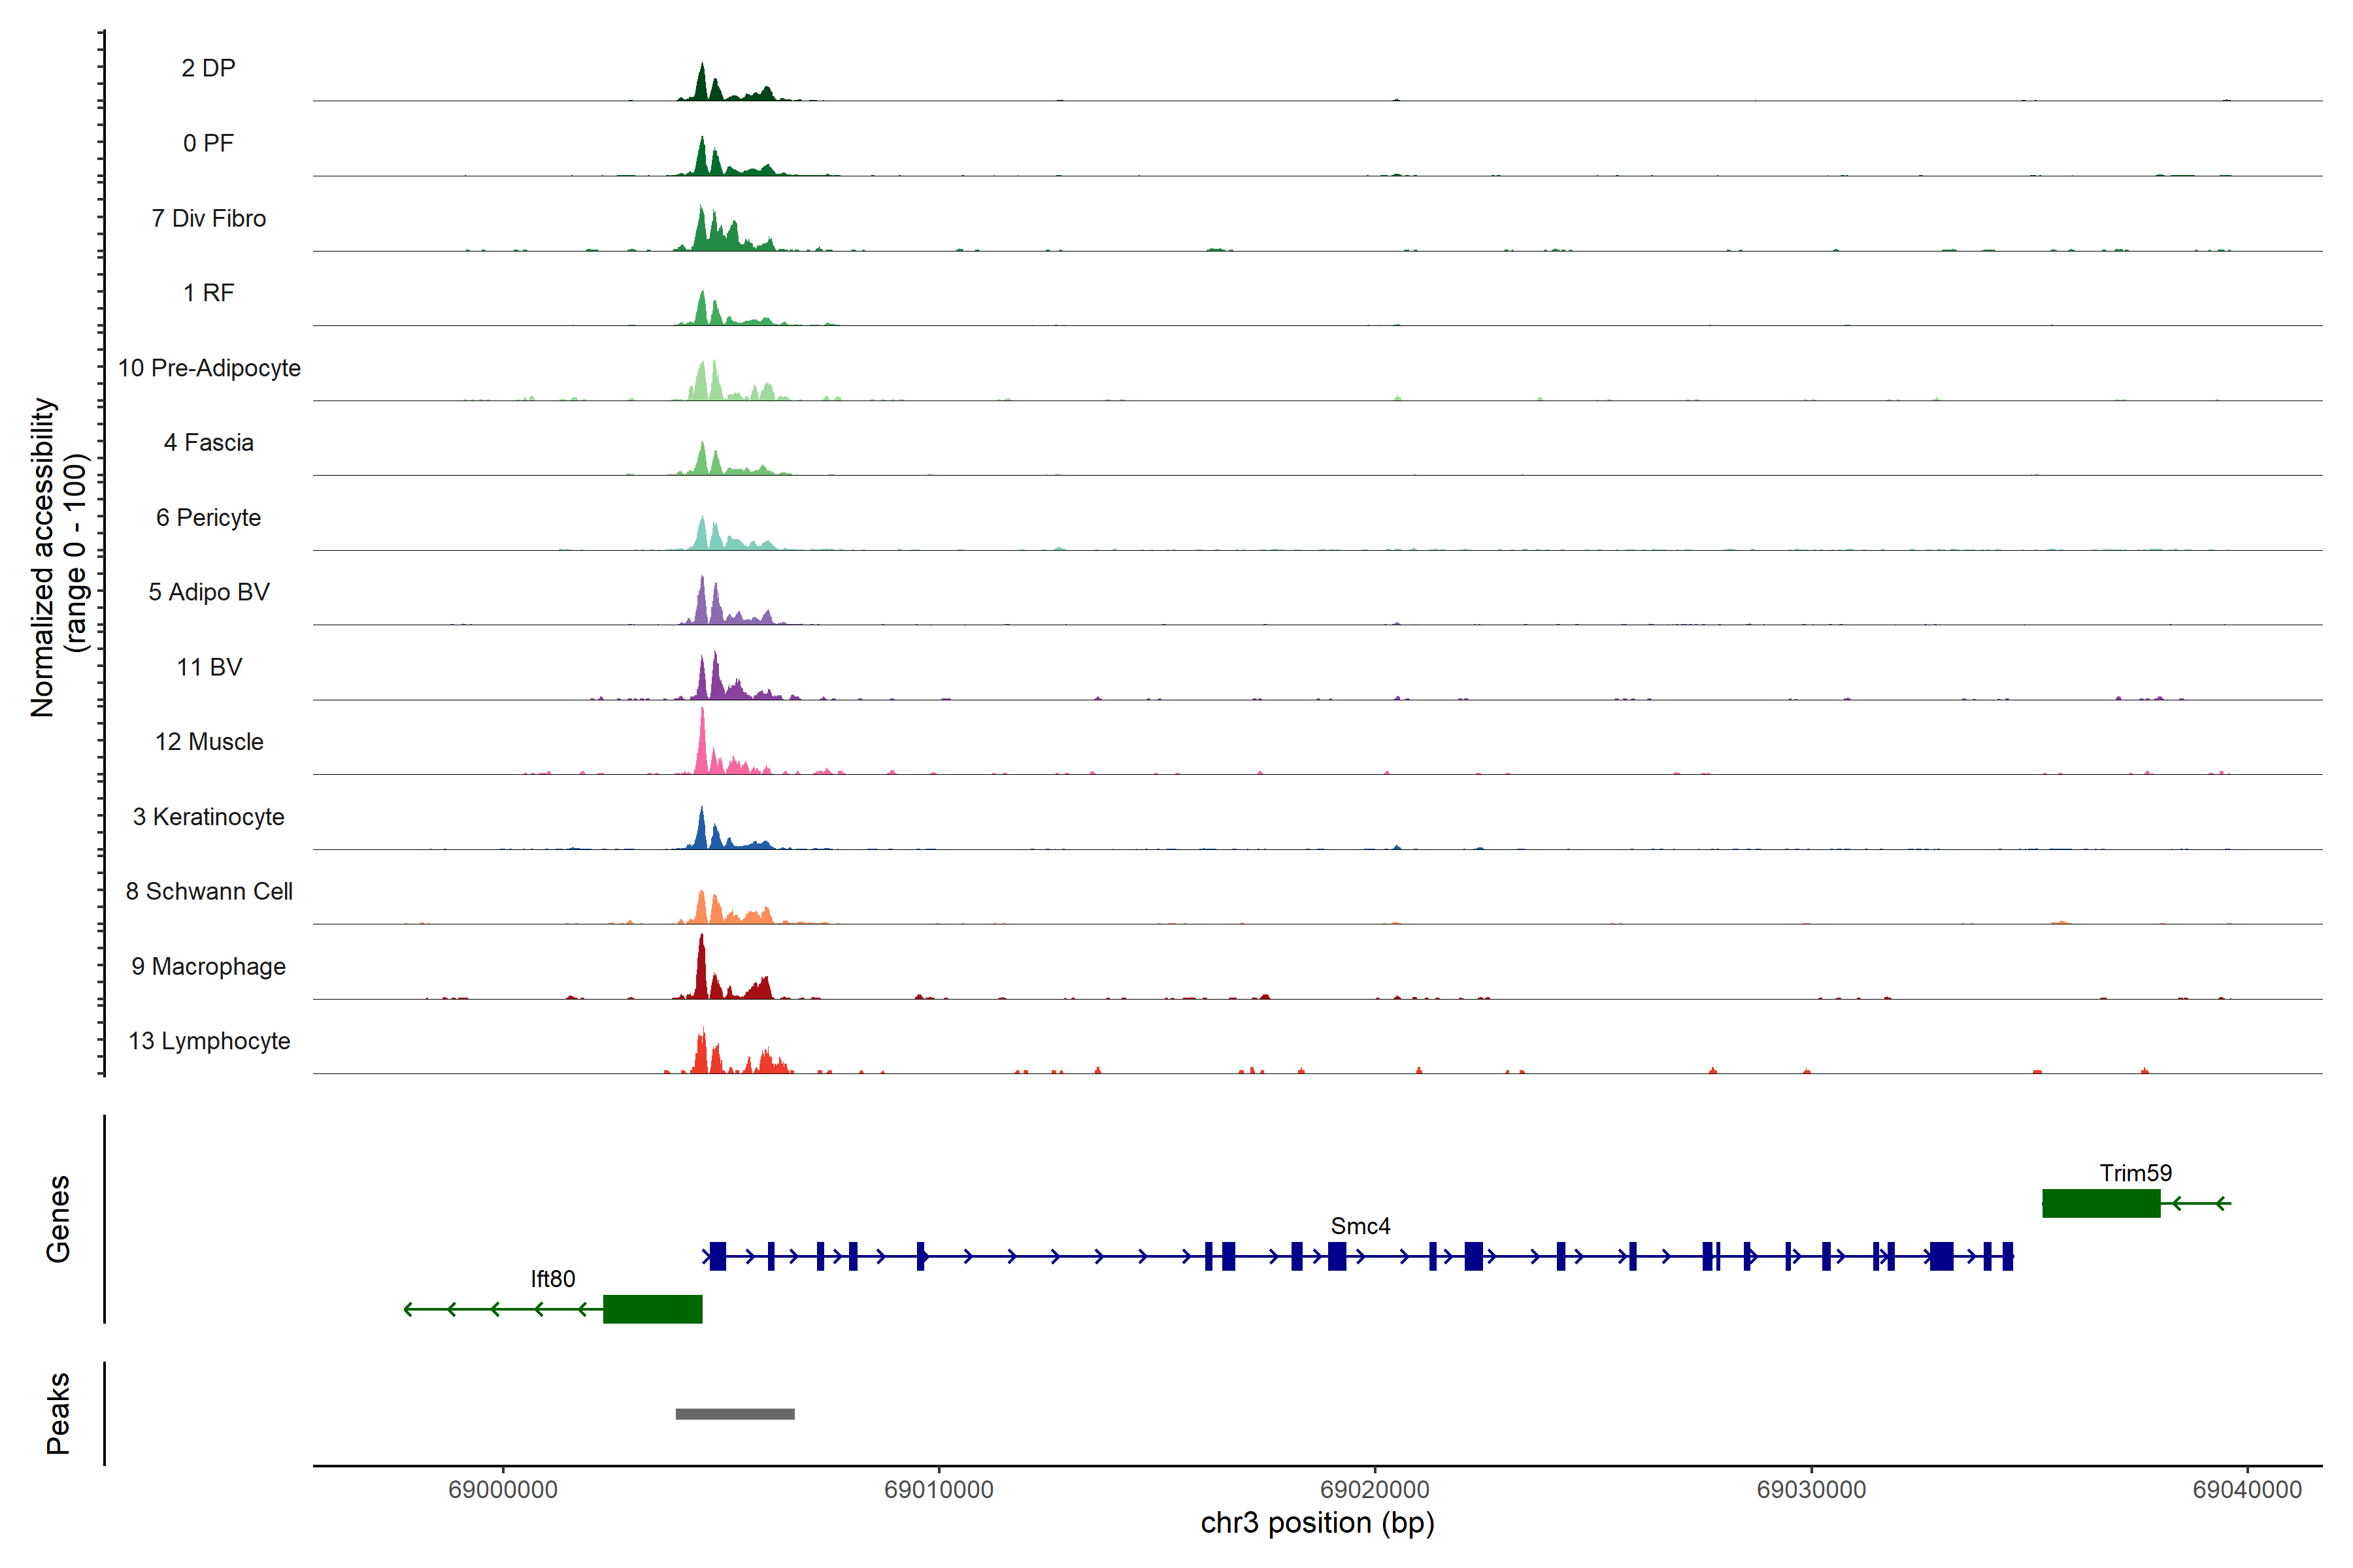The image size is (2353, 1568).
Task: Select the 13 Lymphocyte track label
Action: (x=209, y=1041)
